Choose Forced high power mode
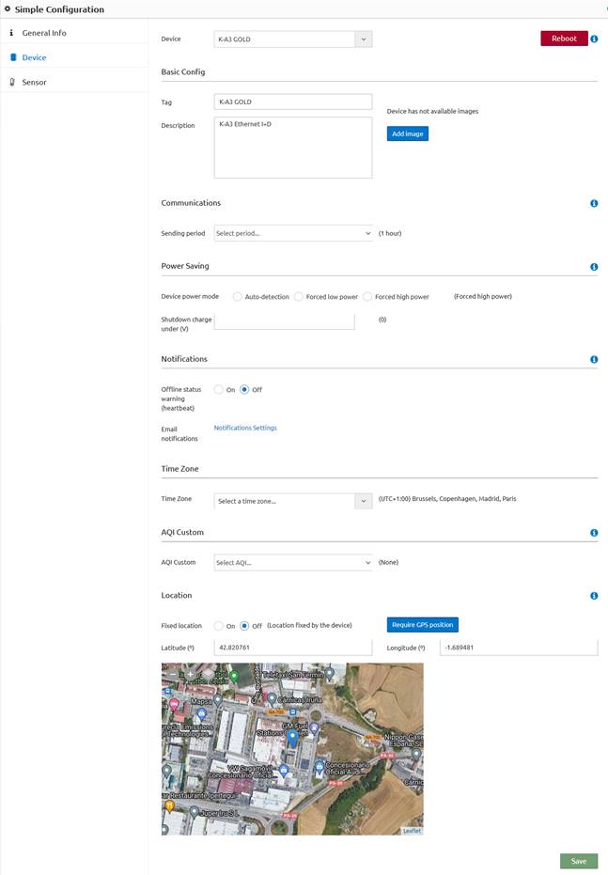Image resolution: width=608 pixels, height=875 pixels. click(x=367, y=297)
